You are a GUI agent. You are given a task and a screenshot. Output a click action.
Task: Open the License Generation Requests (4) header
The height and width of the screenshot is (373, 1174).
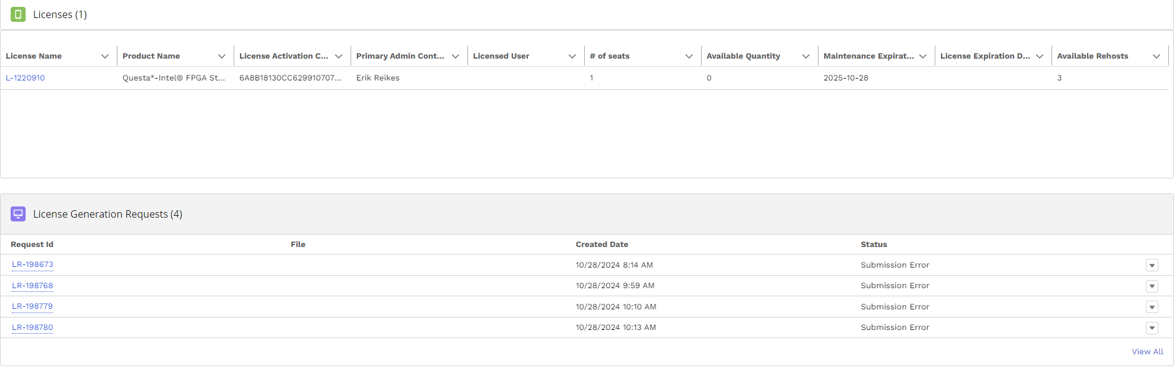coord(107,214)
